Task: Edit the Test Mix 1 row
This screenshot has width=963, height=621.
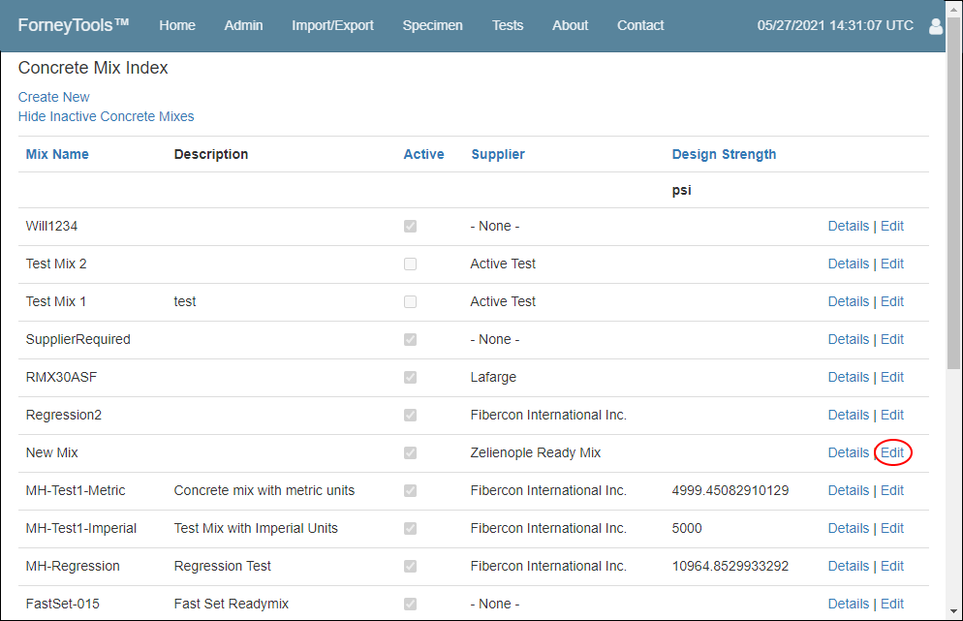Action: (892, 301)
